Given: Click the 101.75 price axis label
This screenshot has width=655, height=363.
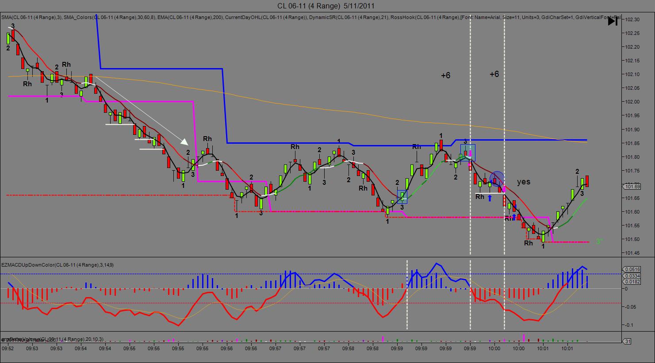Looking at the screenshot, I should pyautogui.click(x=633, y=171).
